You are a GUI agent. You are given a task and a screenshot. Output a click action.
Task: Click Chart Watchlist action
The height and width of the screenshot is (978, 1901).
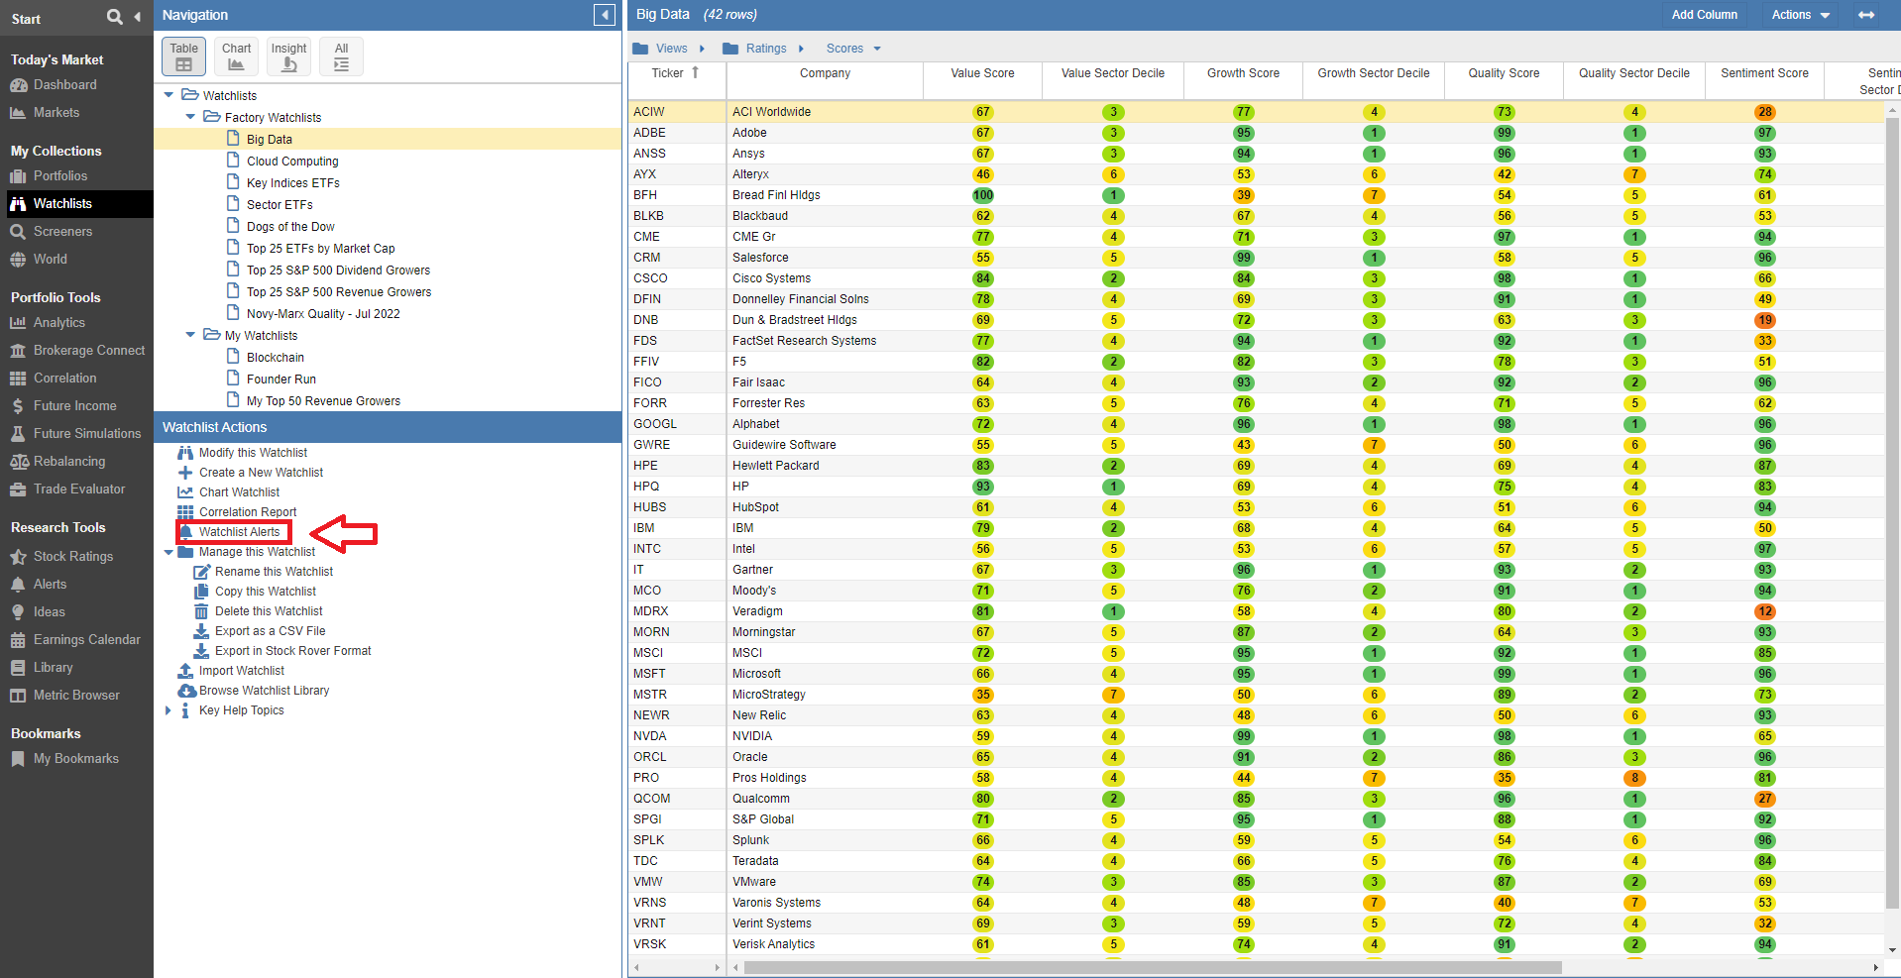click(239, 492)
